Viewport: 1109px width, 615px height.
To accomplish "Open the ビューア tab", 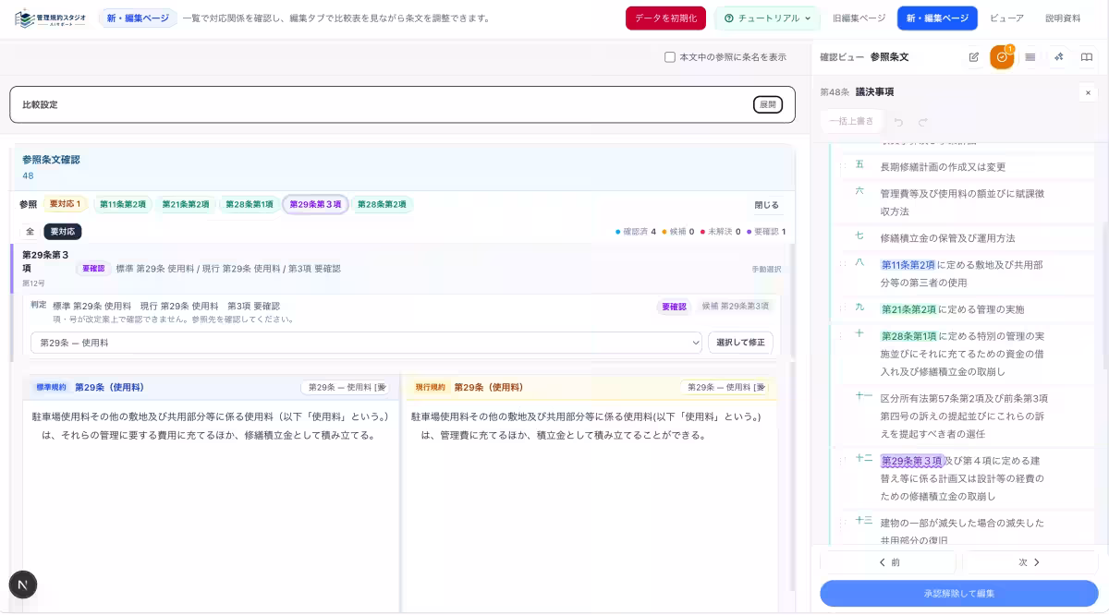I will click(x=1006, y=18).
